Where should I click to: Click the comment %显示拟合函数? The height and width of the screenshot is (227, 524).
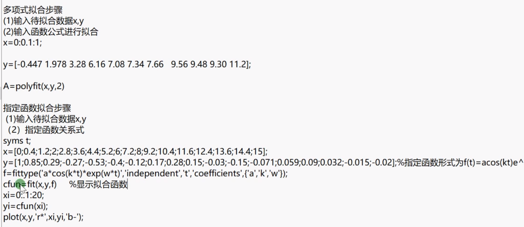click(x=98, y=185)
